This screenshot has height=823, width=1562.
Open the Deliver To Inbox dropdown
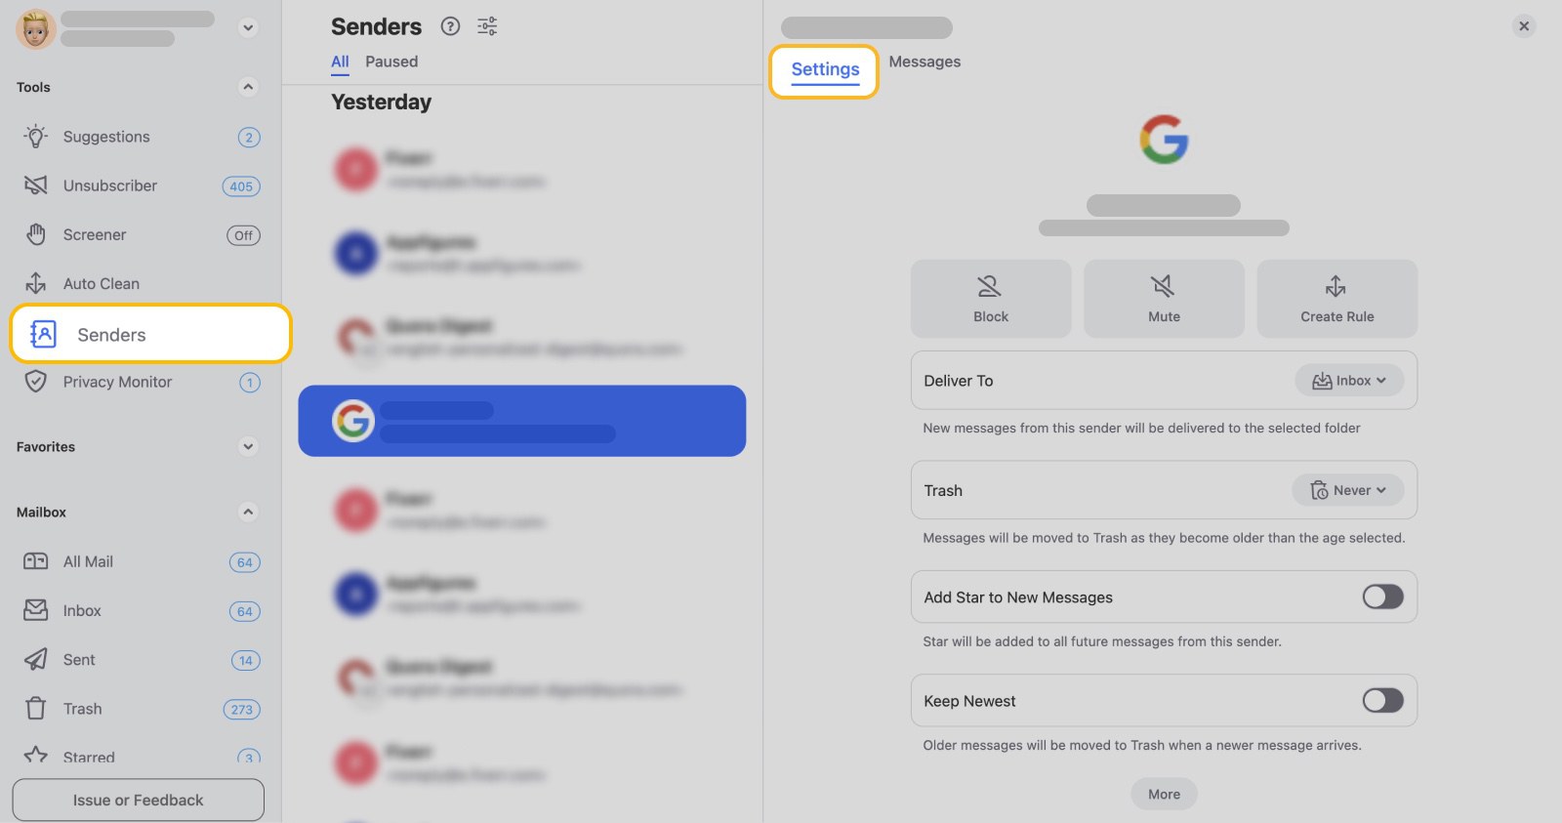(1350, 381)
